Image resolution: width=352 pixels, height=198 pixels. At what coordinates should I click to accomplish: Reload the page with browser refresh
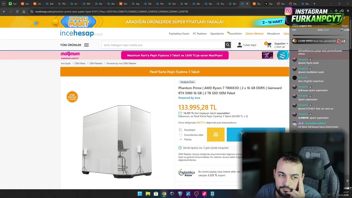click(17, 12)
